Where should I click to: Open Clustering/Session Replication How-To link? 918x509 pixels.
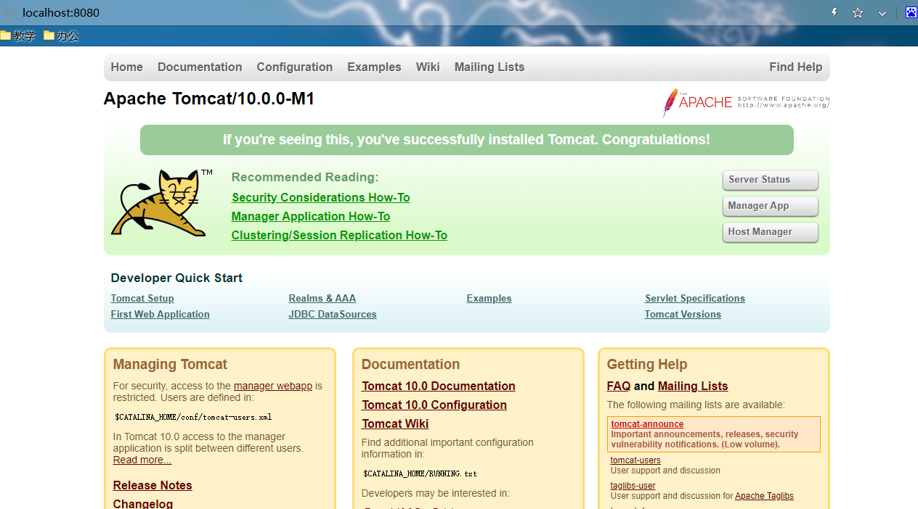point(339,235)
